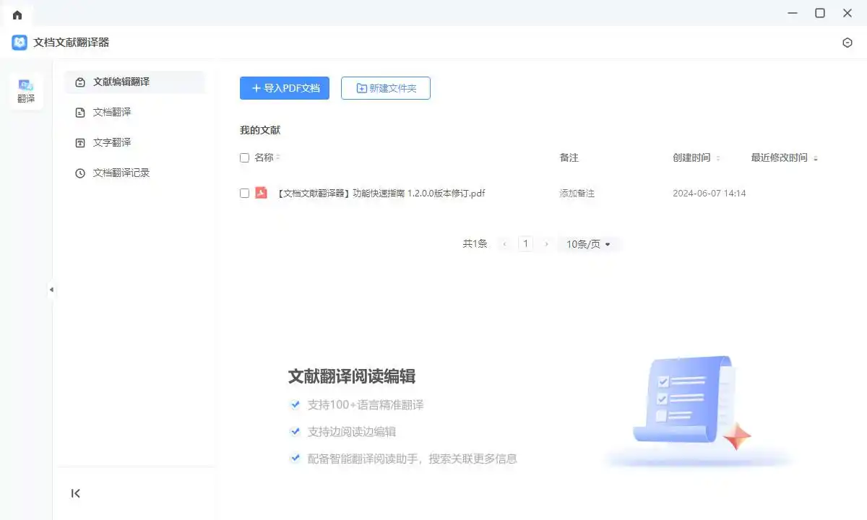Screen dimensions: 867x520
Task: Toggle sorting arrows next to 名称
Action: [278, 157]
